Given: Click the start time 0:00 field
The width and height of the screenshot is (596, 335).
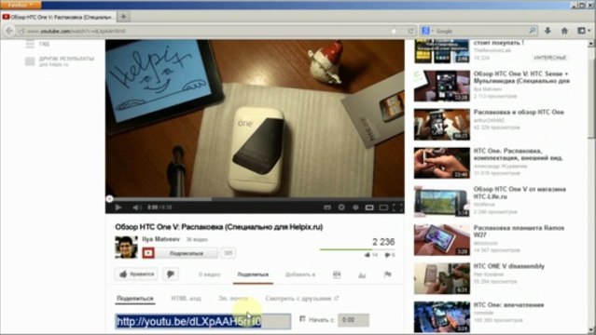Looking at the screenshot, I should (353, 320).
